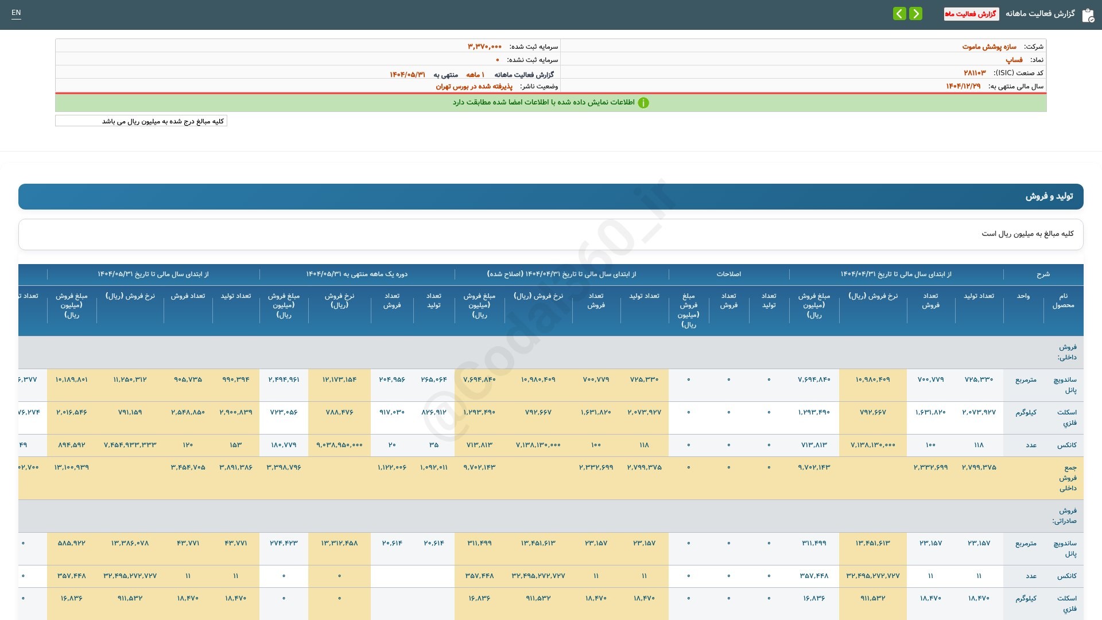1102x620 pixels.
Task: Click the publisher status پذیرفته شده در بورس تهران
Action: pos(474,86)
